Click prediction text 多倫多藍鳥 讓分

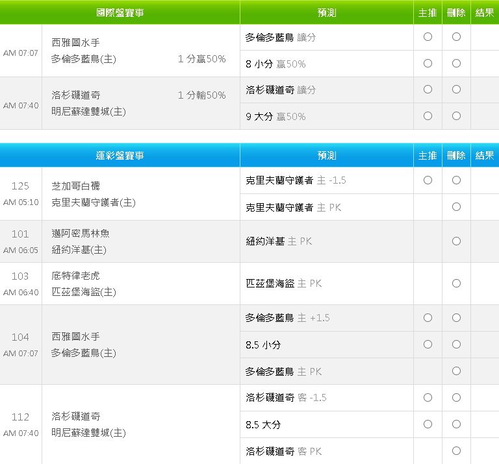tap(281, 38)
